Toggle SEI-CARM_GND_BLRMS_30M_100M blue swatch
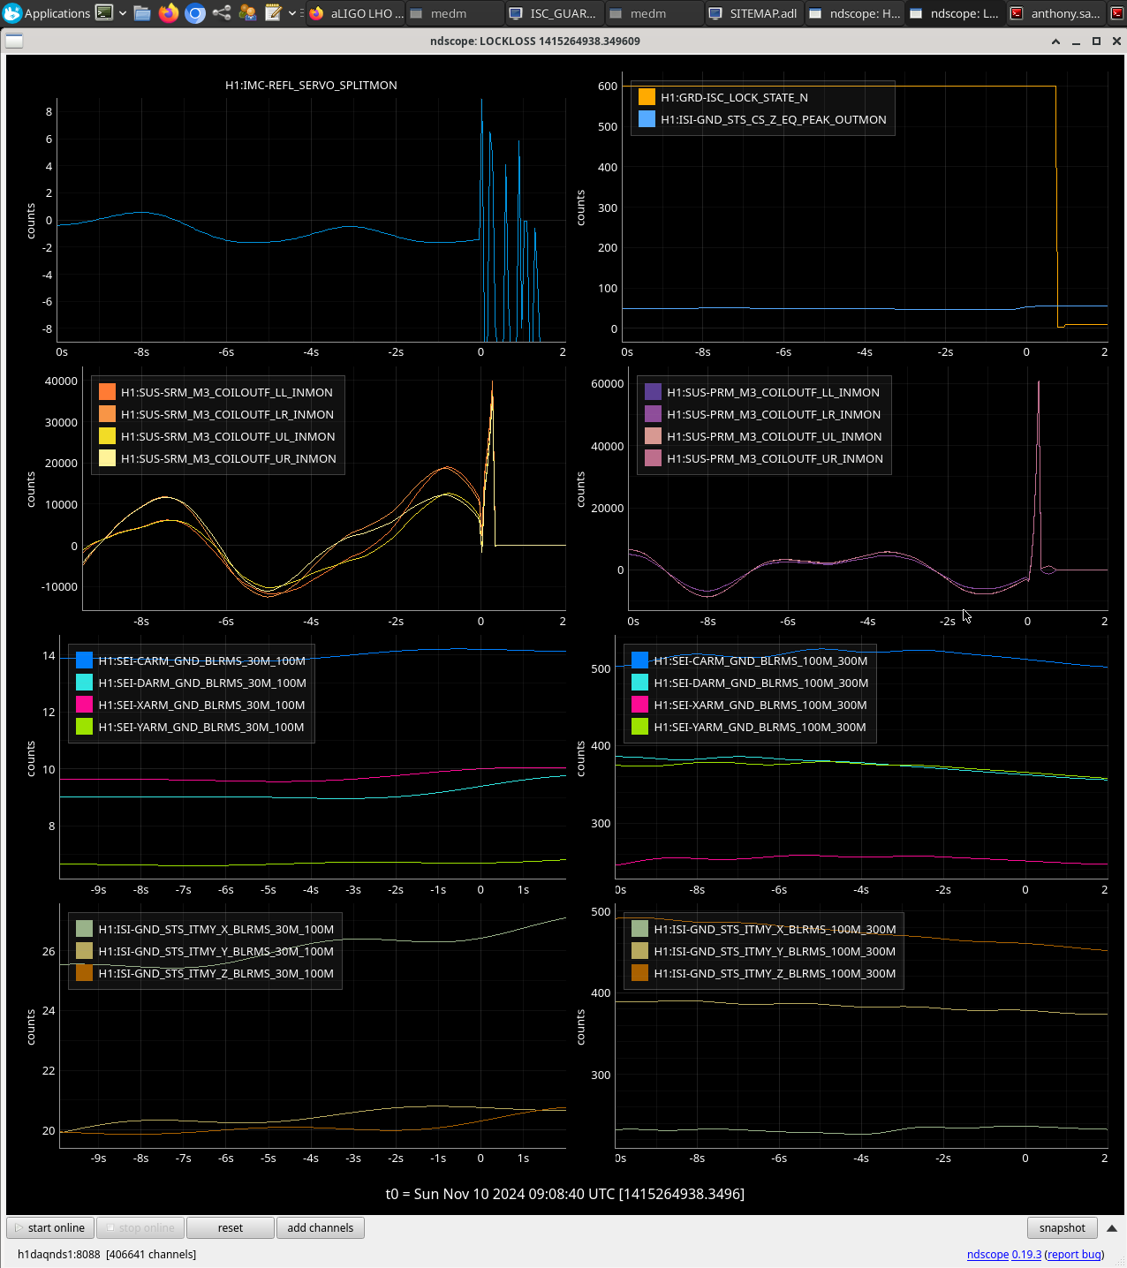This screenshot has width=1127, height=1268. tap(84, 660)
